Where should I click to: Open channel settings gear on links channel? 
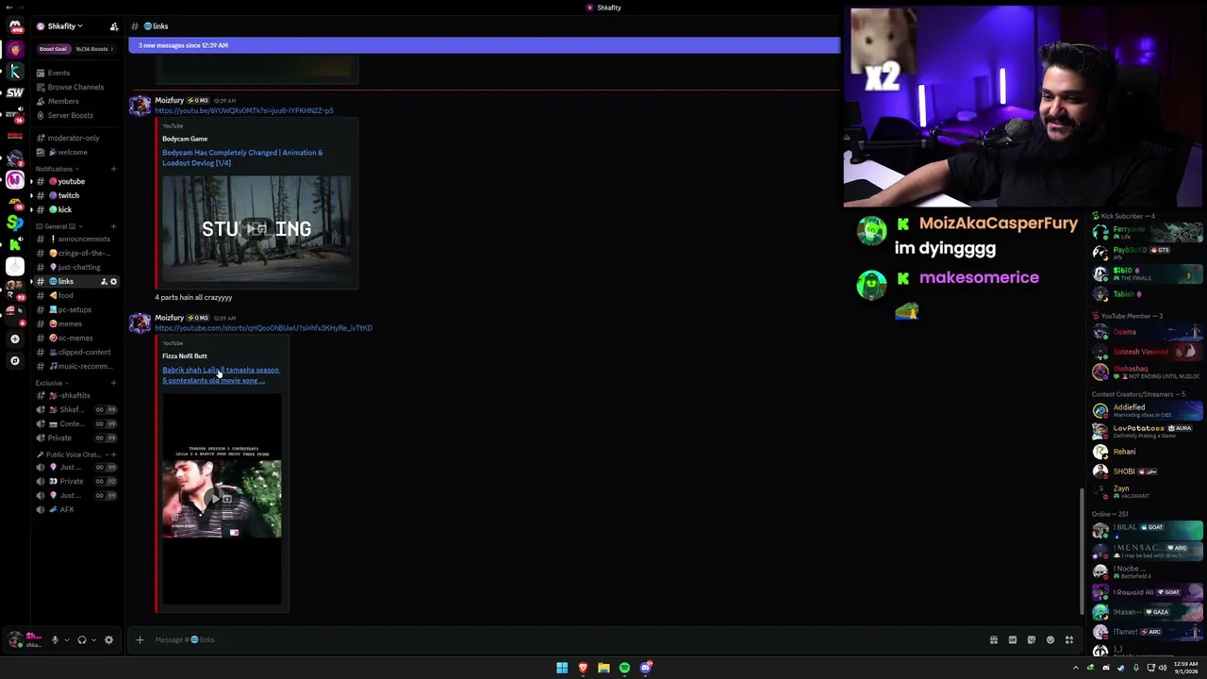pyautogui.click(x=114, y=282)
